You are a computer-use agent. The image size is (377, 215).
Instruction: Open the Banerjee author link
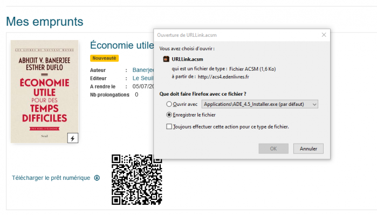point(143,70)
